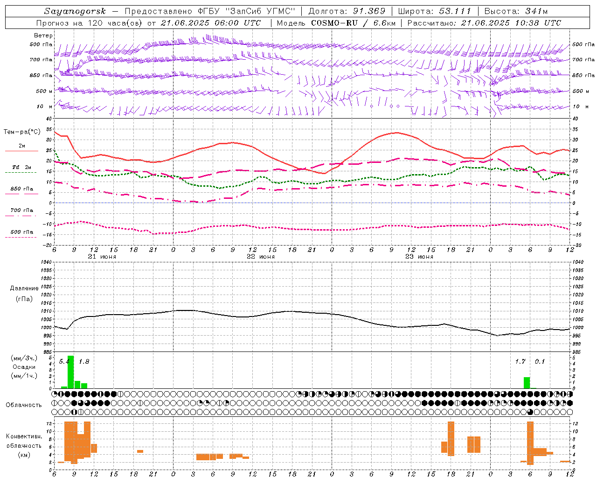The image size is (597, 478).
Task: Click the tall orange convective bar at 18h 23 June
Action: pos(451,439)
